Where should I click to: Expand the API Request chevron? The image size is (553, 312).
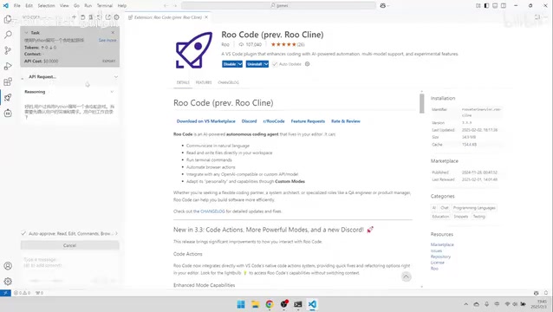point(116,76)
